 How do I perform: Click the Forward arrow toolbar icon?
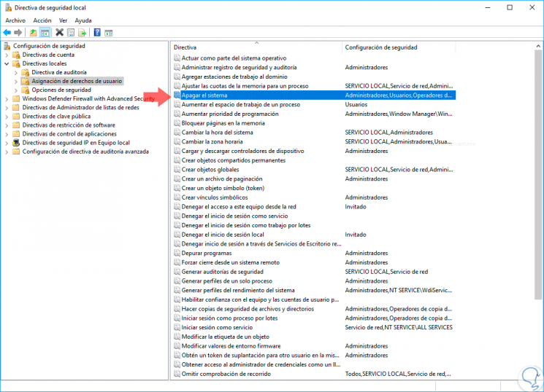pyautogui.click(x=18, y=33)
